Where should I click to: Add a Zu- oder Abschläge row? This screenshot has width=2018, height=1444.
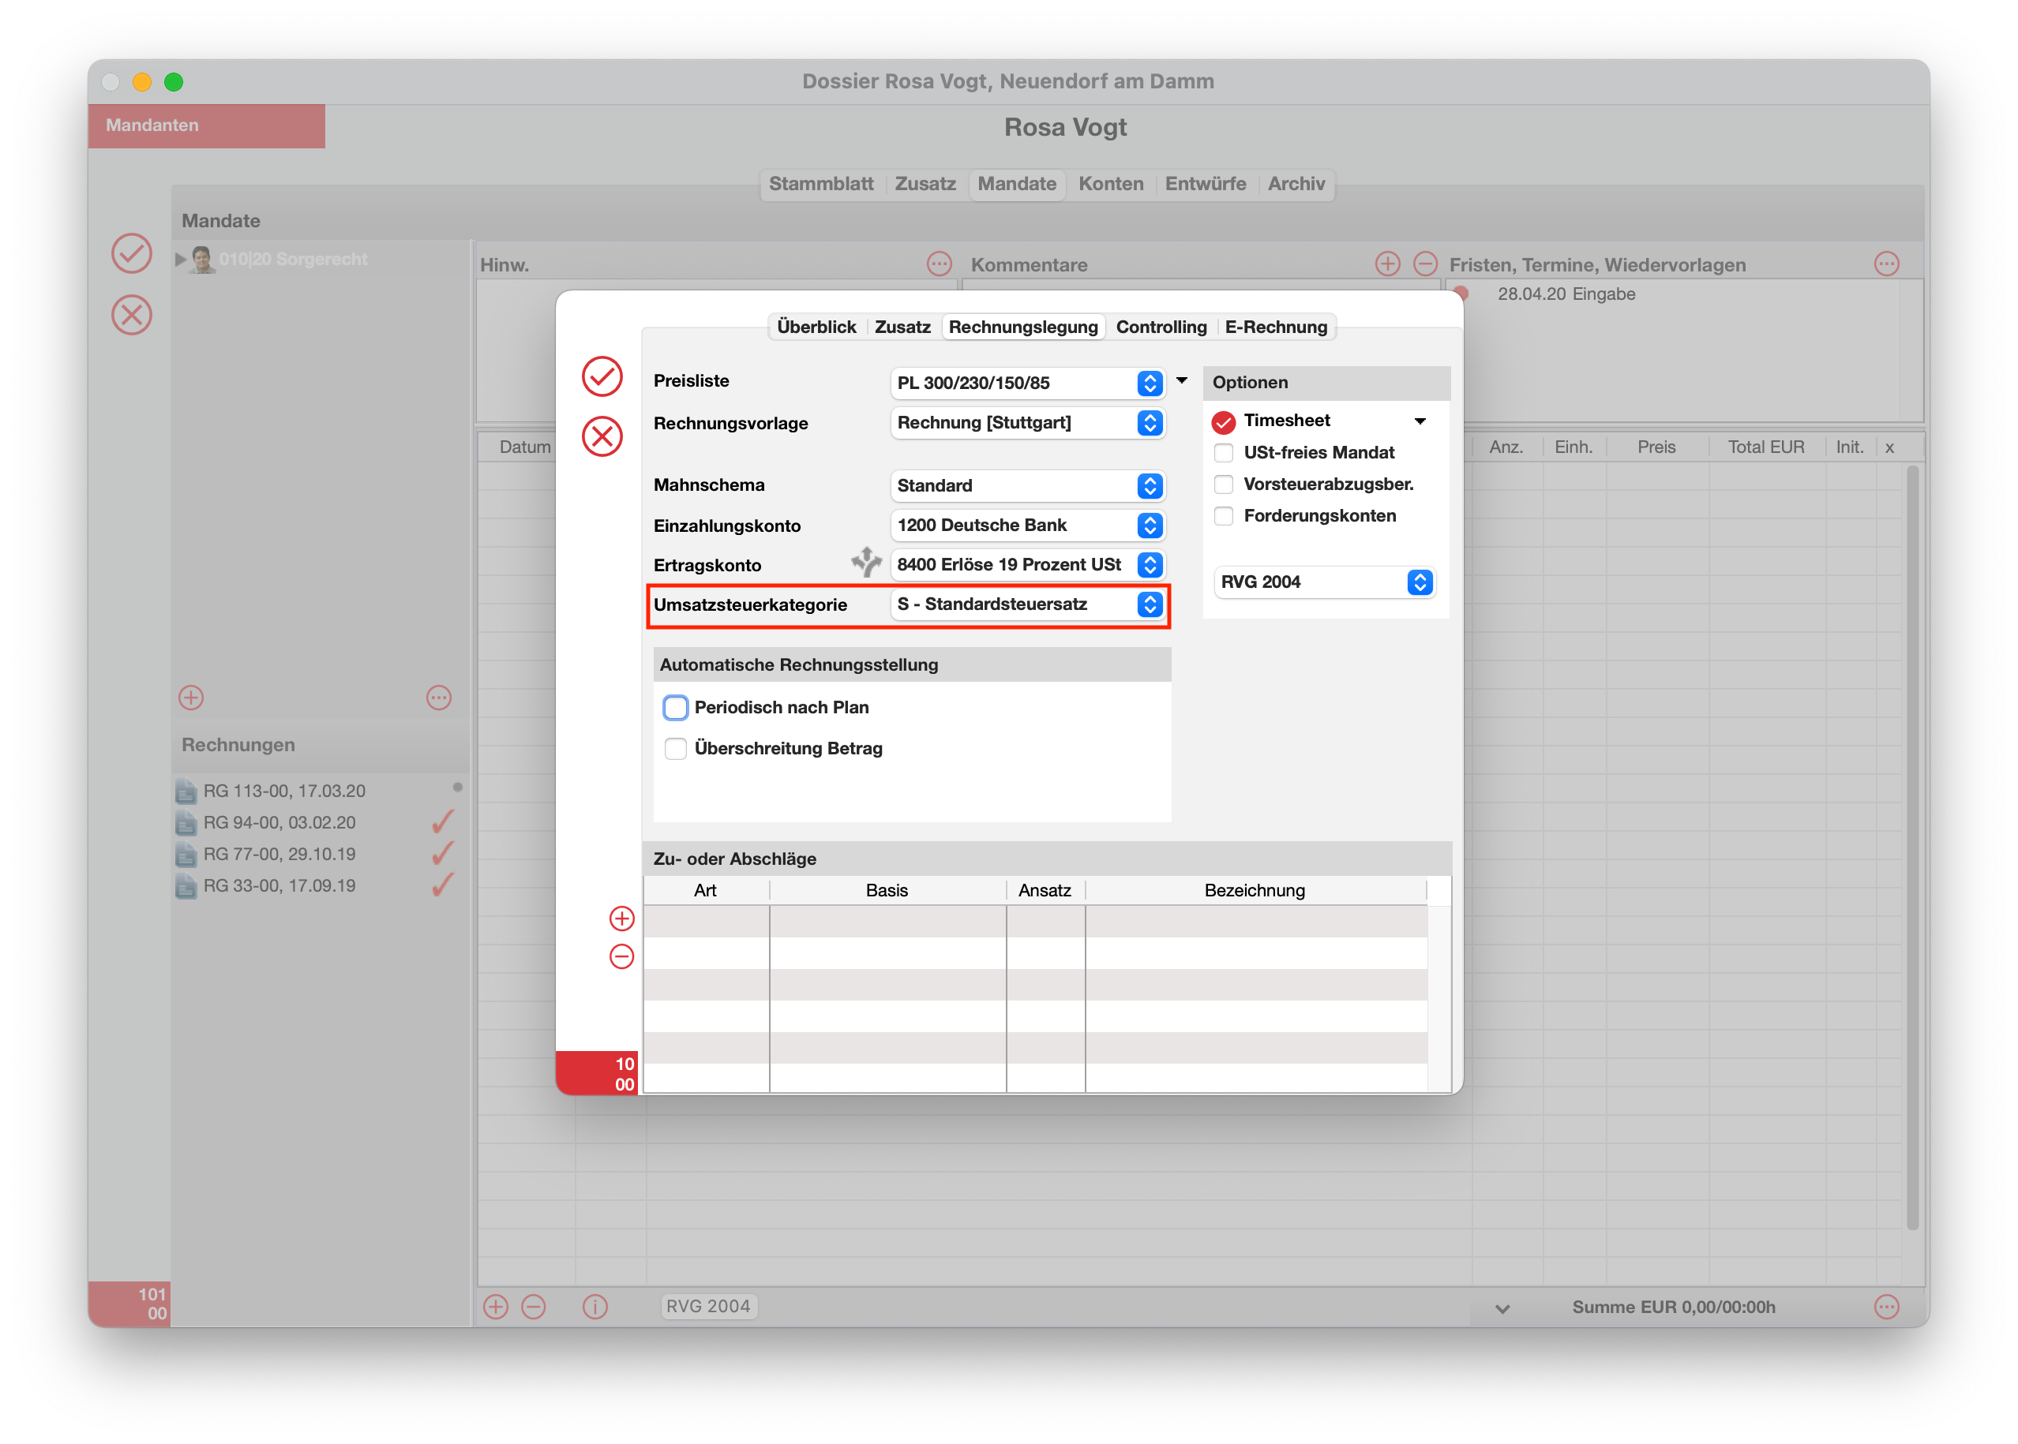(x=622, y=918)
